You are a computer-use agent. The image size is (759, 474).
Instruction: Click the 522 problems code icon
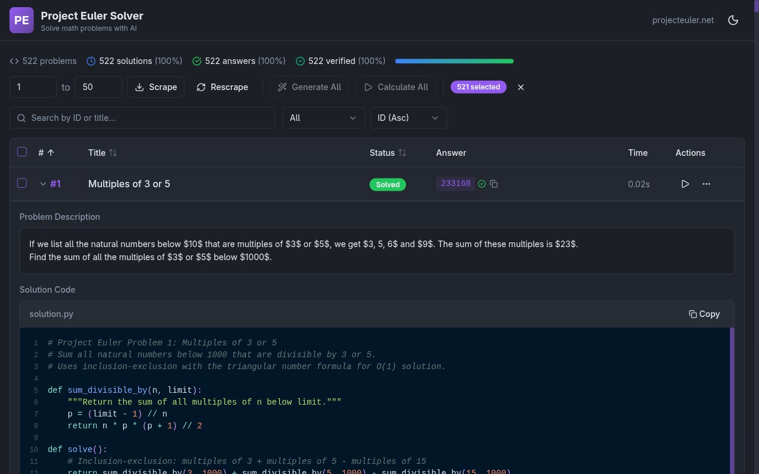[x=14, y=61]
